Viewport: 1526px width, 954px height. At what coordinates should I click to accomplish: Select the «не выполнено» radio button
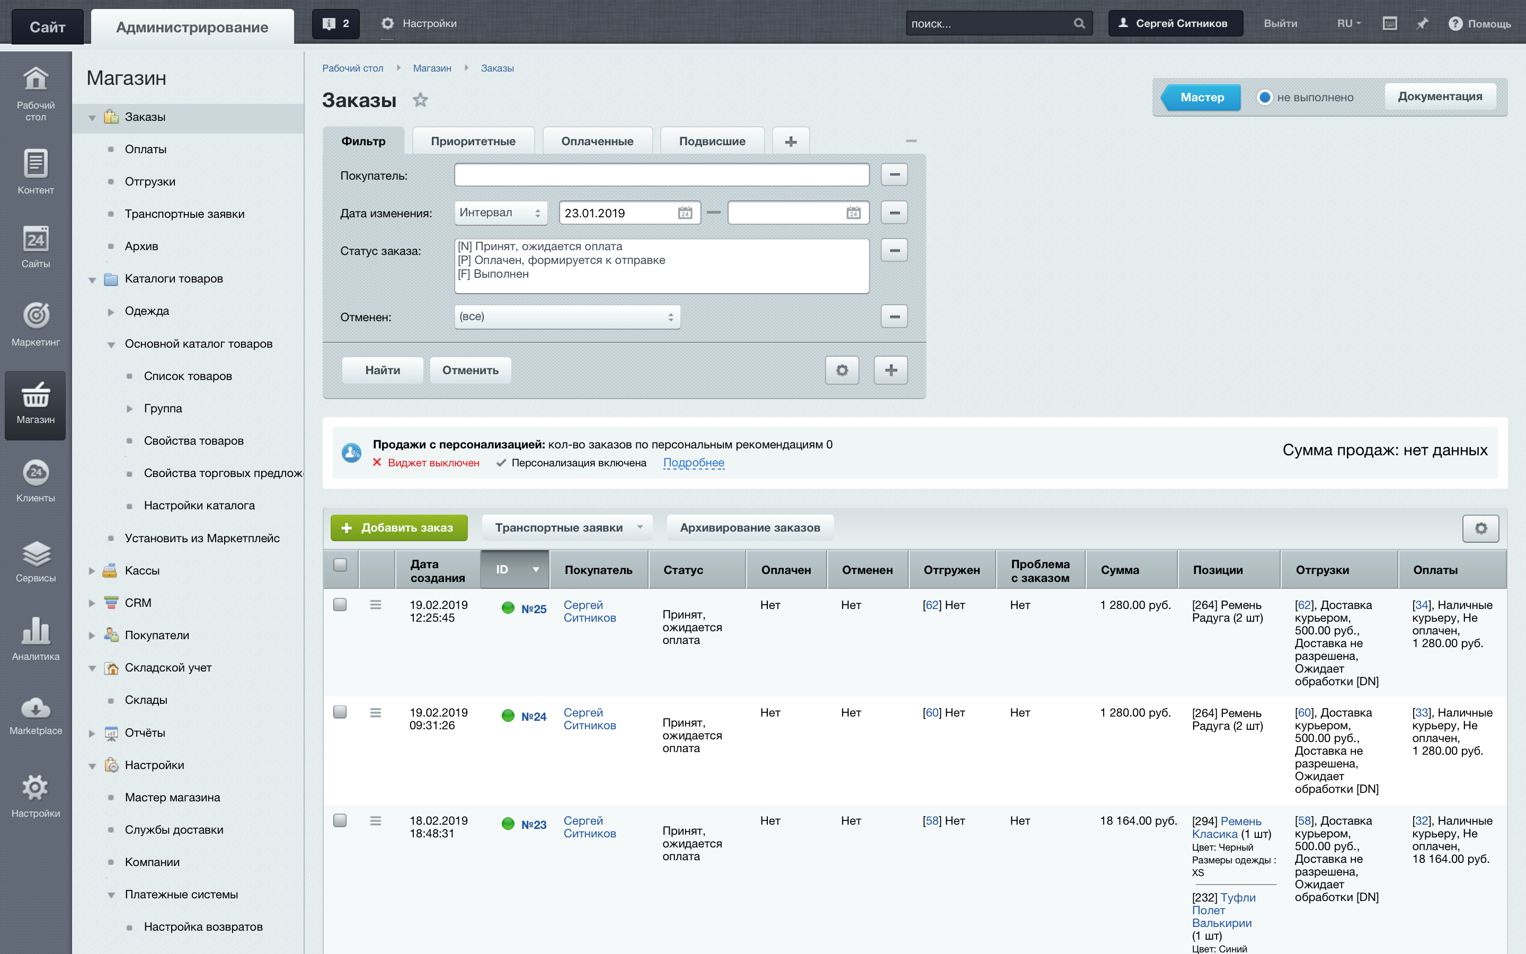pyautogui.click(x=1264, y=97)
